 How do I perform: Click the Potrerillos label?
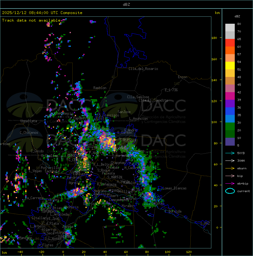click(51, 168)
